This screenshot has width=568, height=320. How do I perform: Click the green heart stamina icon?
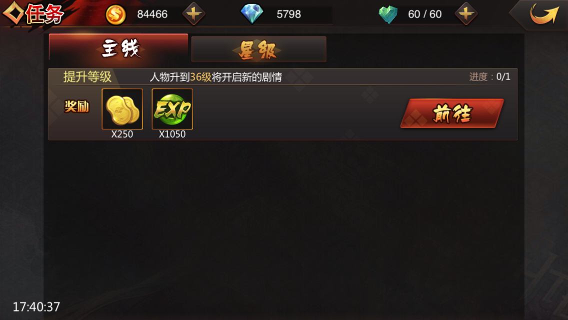point(388,14)
